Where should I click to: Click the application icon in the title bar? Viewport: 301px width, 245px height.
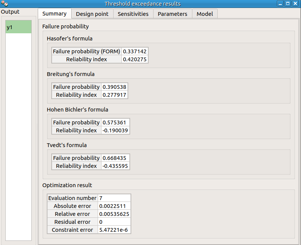pos(5,4)
